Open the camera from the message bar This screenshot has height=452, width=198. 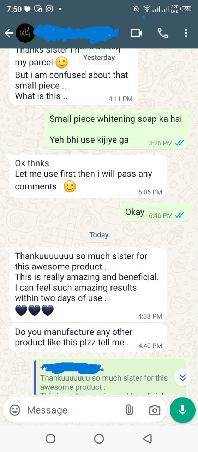pos(154,410)
